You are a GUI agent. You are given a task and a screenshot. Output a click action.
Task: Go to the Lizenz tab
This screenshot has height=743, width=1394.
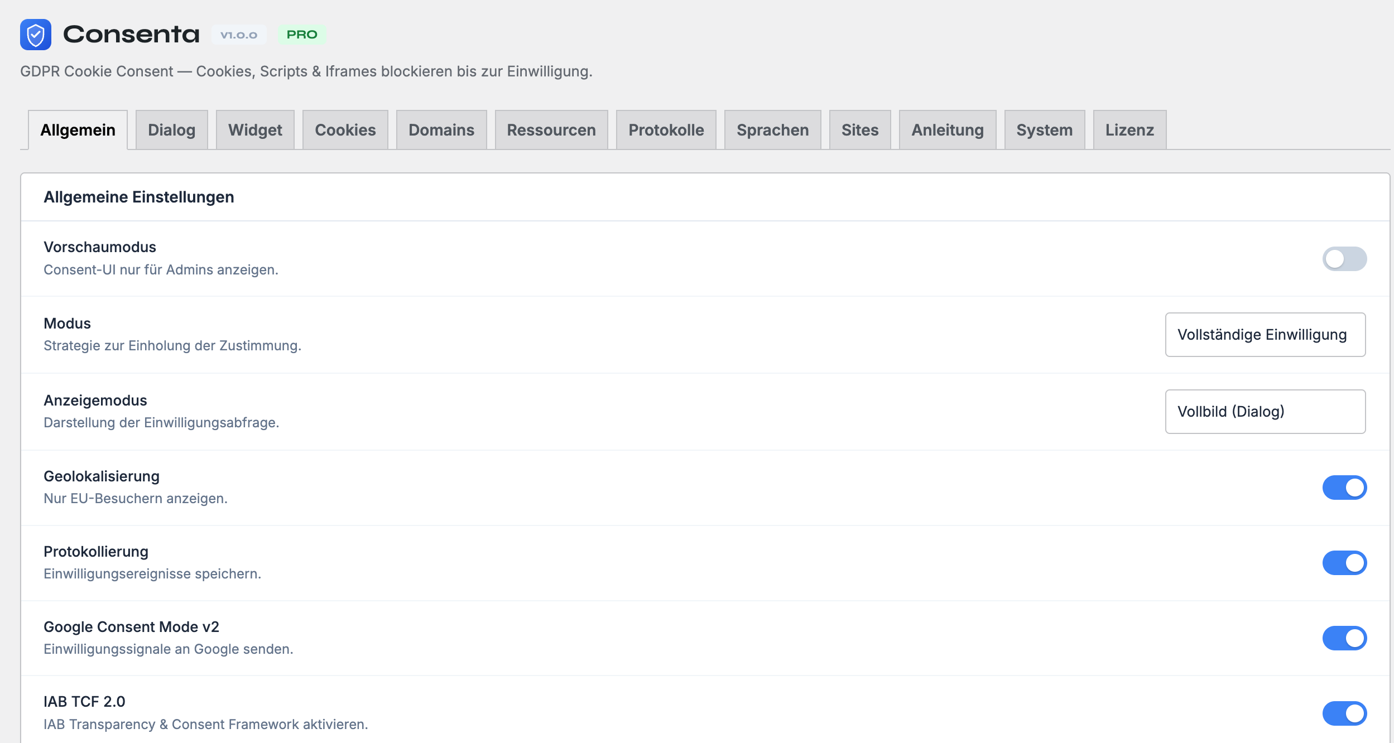coord(1129,129)
